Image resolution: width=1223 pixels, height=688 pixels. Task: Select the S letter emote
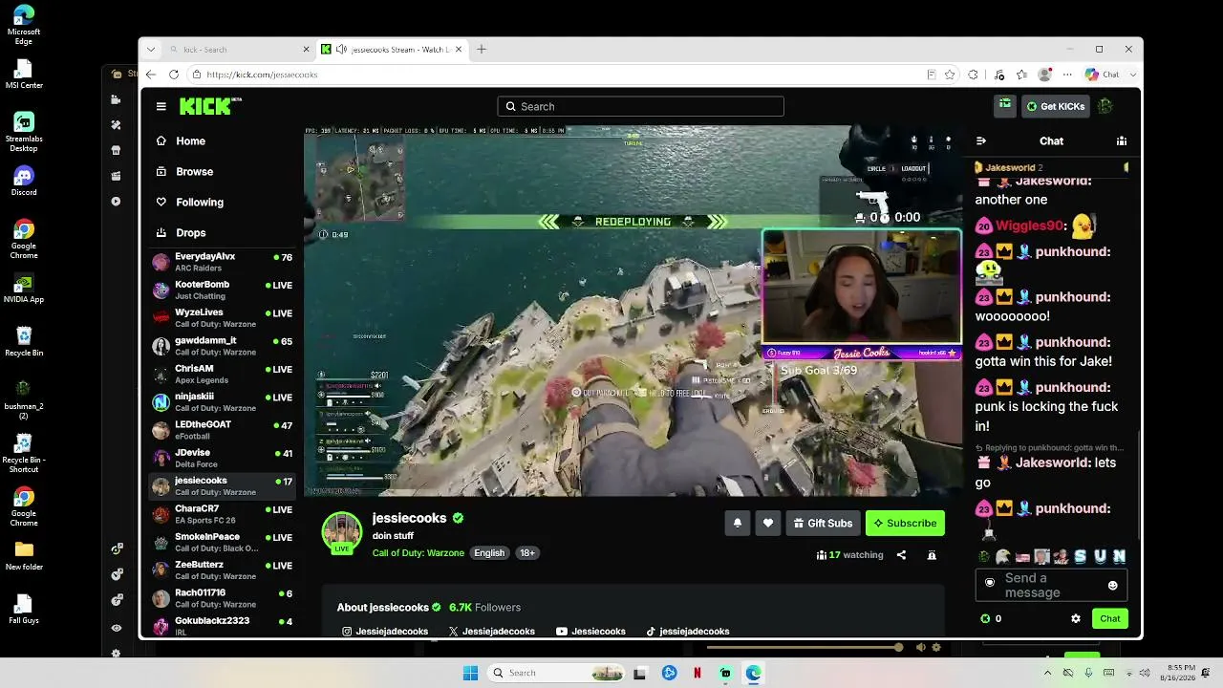[1081, 556]
